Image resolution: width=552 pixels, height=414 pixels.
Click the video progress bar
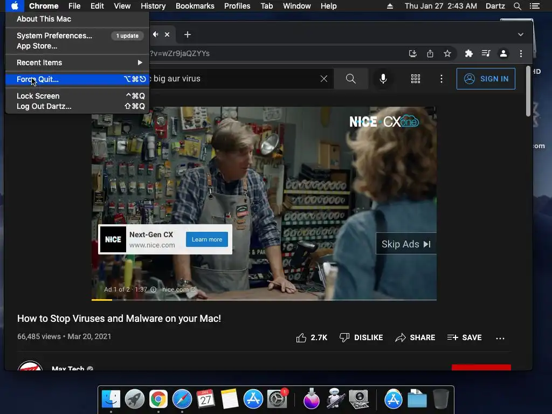pos(264,300)
